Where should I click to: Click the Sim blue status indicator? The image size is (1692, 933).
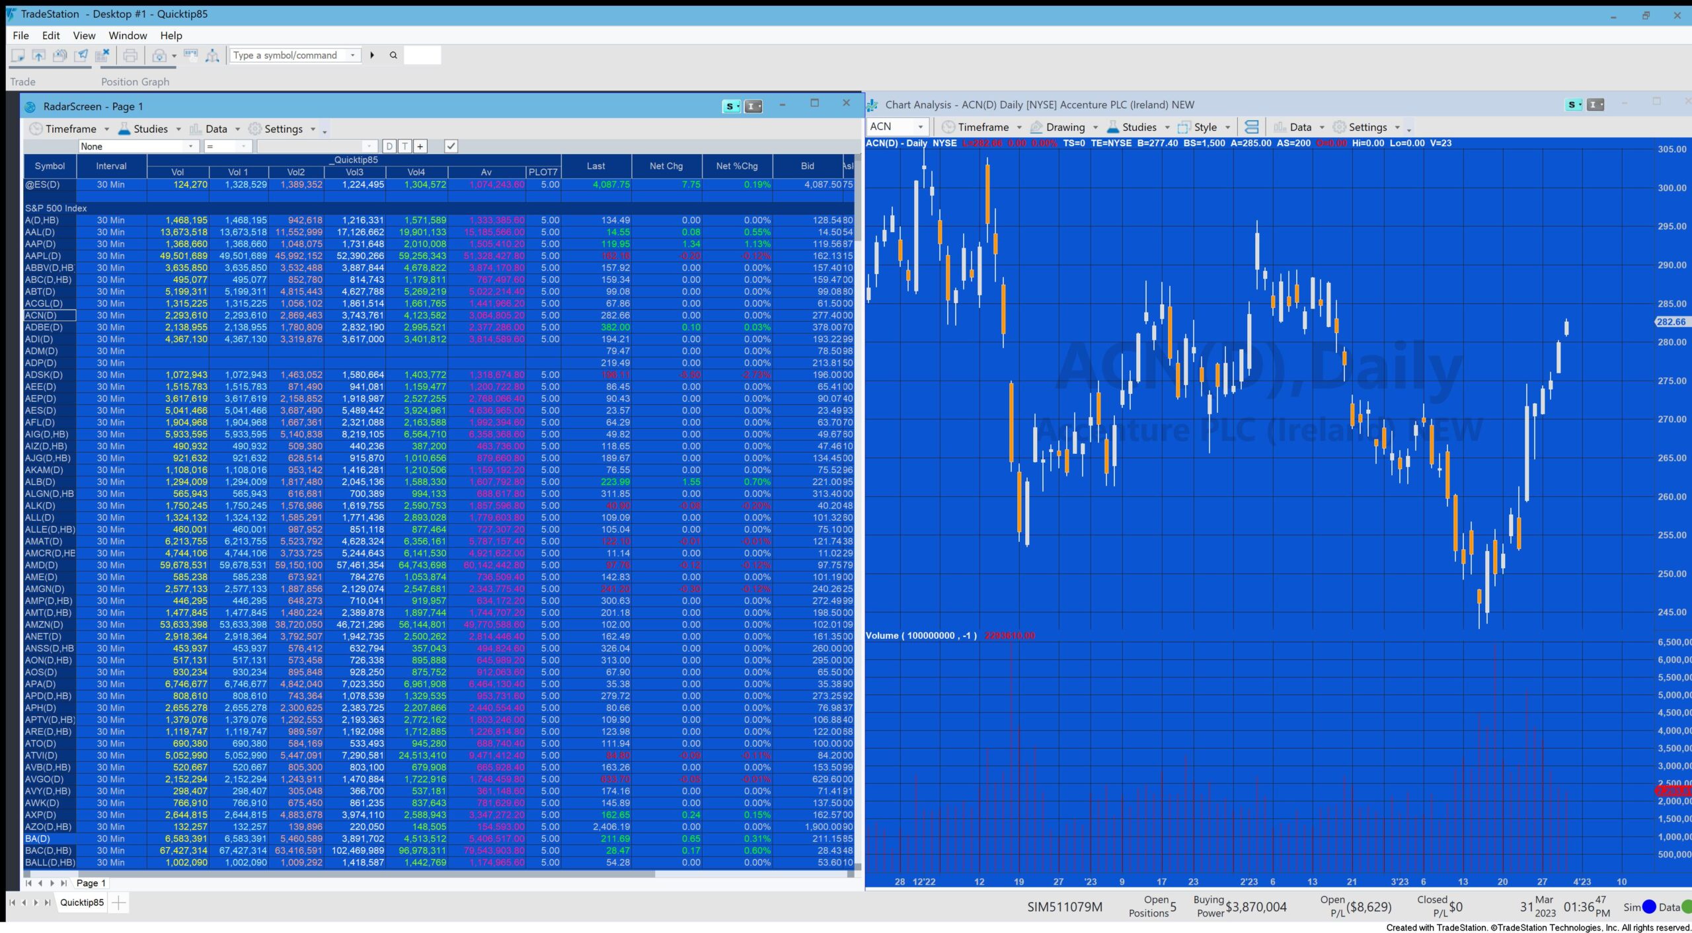(x=1649, y=907)
